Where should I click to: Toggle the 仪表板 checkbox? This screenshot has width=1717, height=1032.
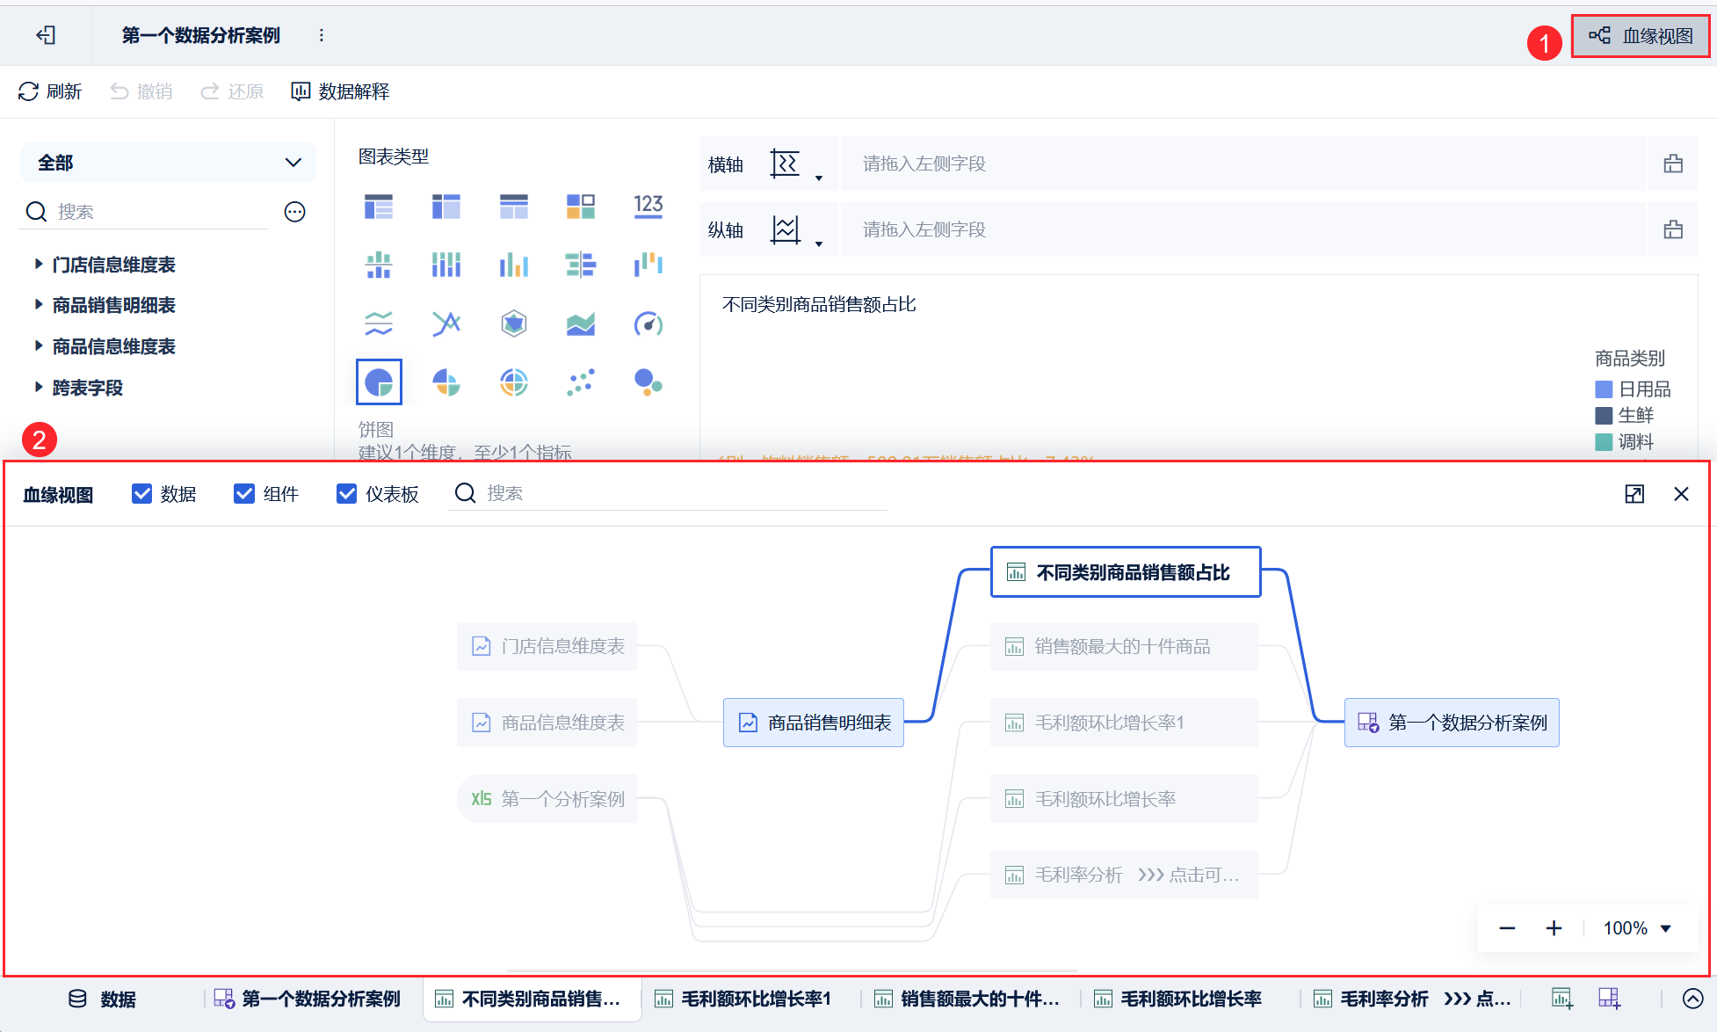347,494
